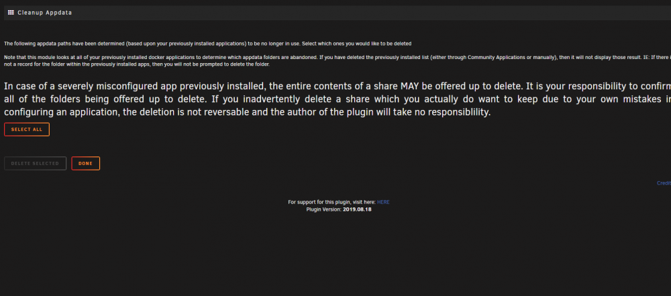Click the note starting 'Note that this module'
671x296 pixels.
(338, 61)
